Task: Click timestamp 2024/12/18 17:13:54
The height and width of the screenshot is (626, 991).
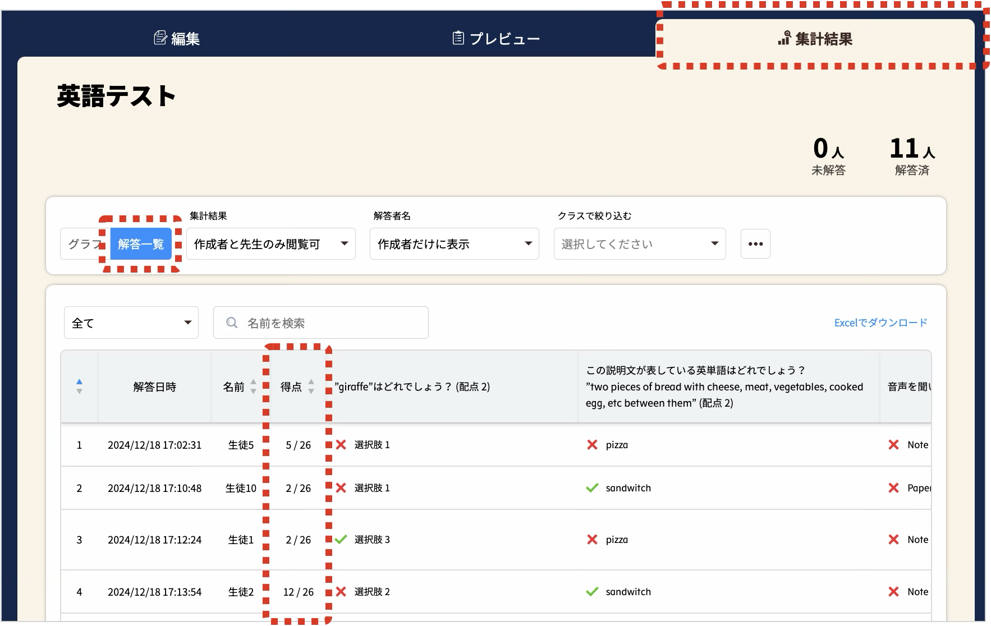Action: click(154, 592)
